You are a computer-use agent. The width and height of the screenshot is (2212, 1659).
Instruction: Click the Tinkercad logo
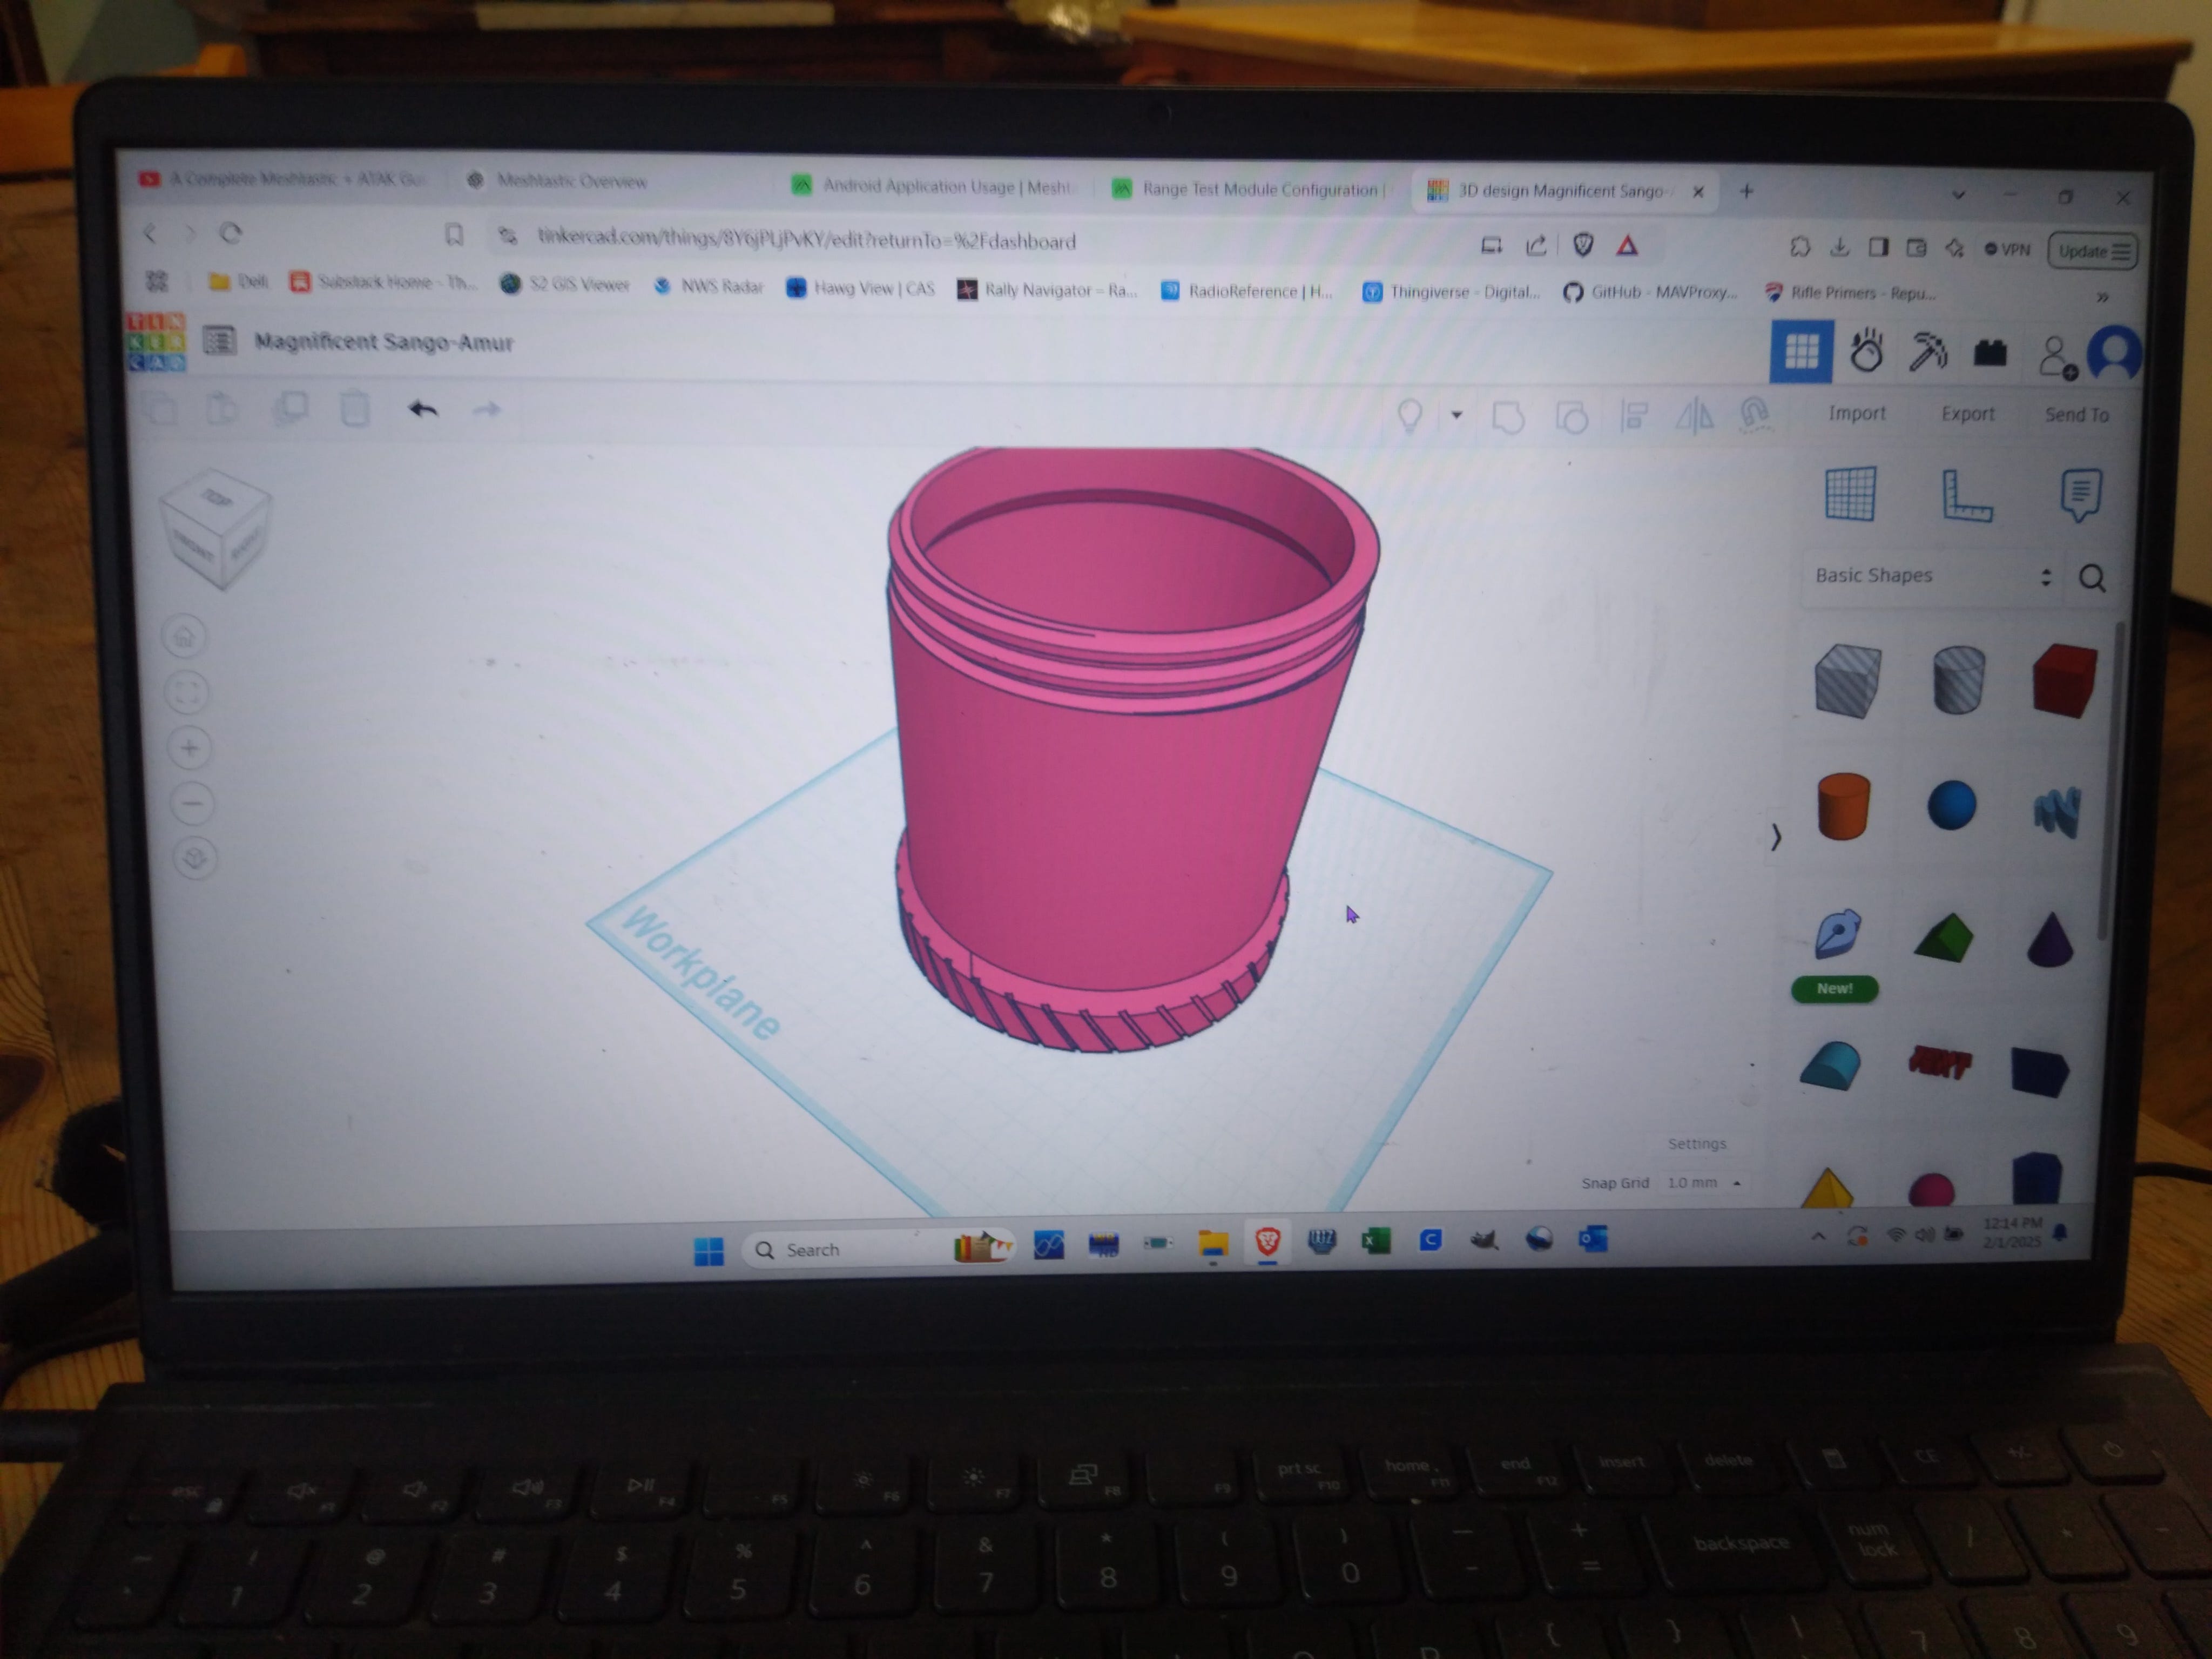coord(155,341)
